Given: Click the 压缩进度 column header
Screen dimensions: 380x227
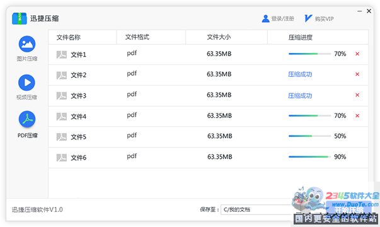Looking at the screenshot, I should click(x=301, y=37).
